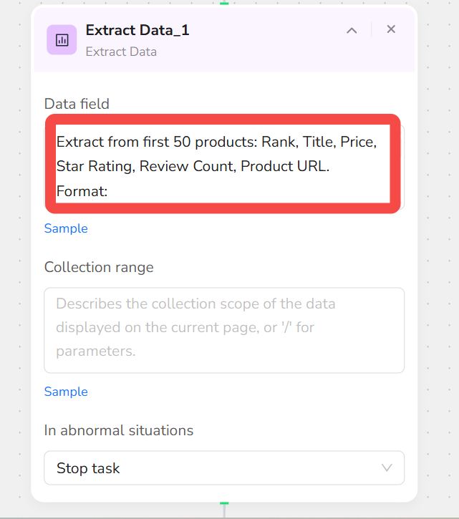Focus the Data field text area
This screenshot has height=519, width=459.
point(224,167)
